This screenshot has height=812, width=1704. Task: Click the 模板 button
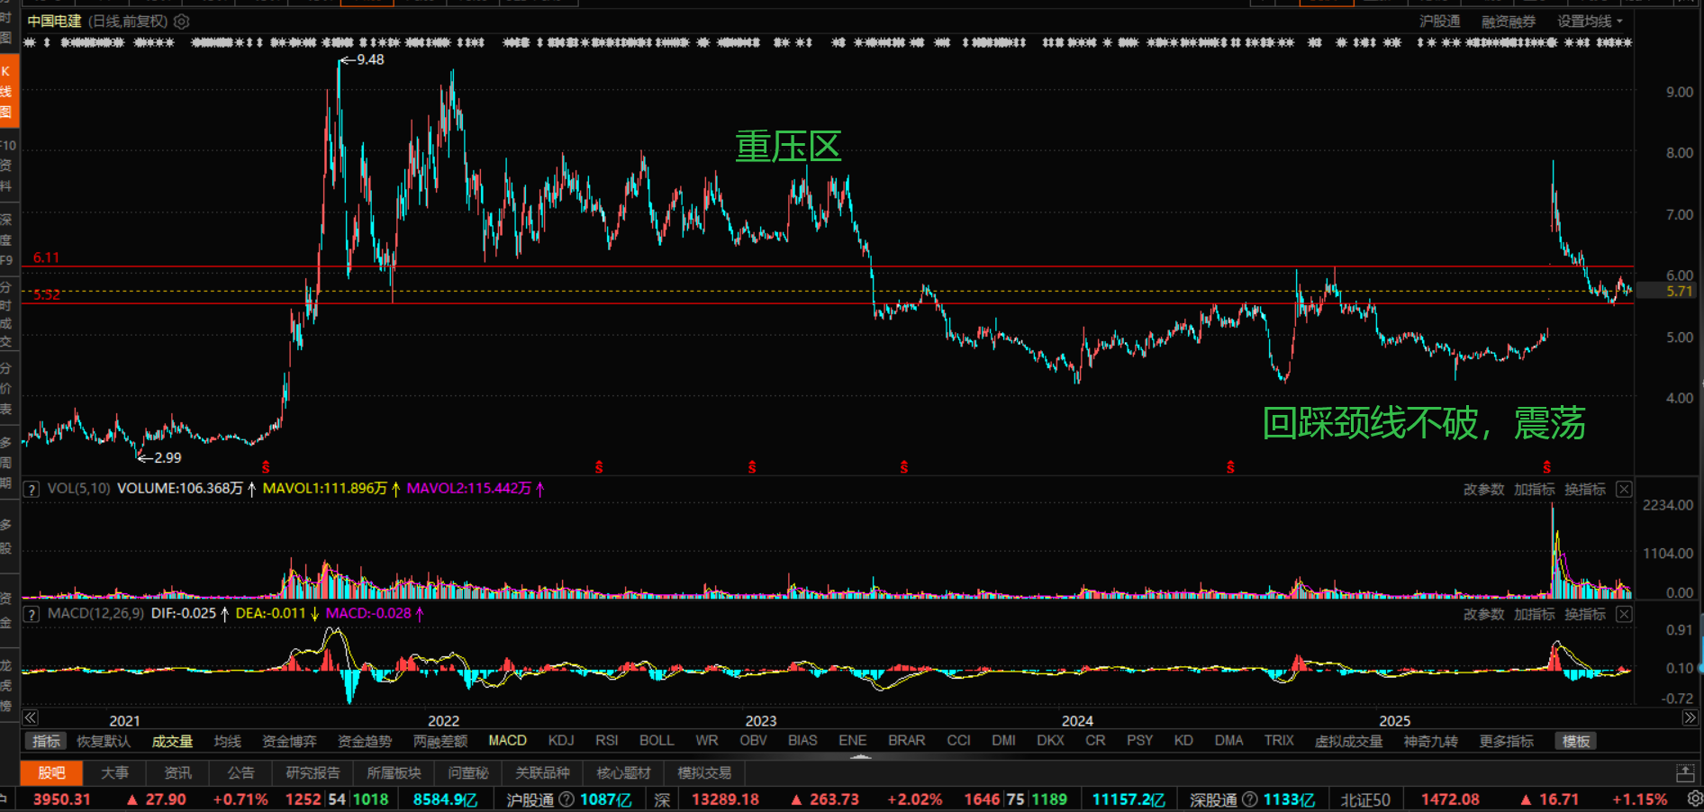[1575, 741]
